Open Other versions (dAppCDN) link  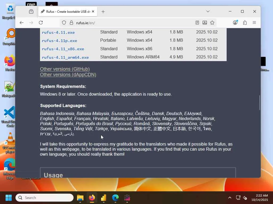[68, 75]
